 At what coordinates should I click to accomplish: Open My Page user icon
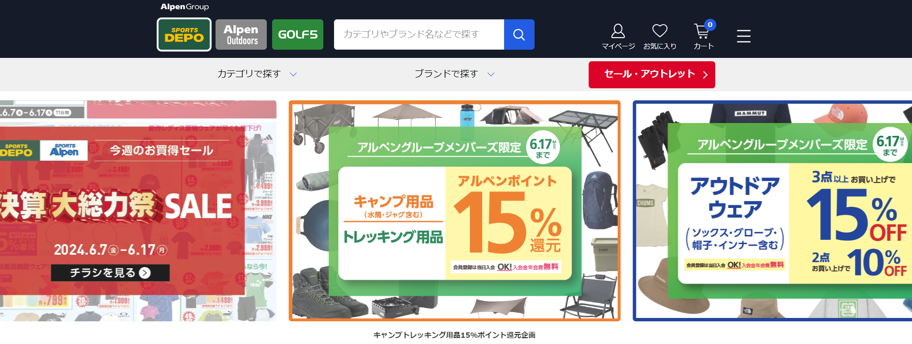click(x=618, y=36)
